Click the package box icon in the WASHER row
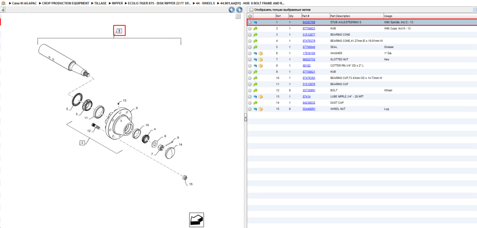This screenshot has width=477, height=228. coord(260,53)
